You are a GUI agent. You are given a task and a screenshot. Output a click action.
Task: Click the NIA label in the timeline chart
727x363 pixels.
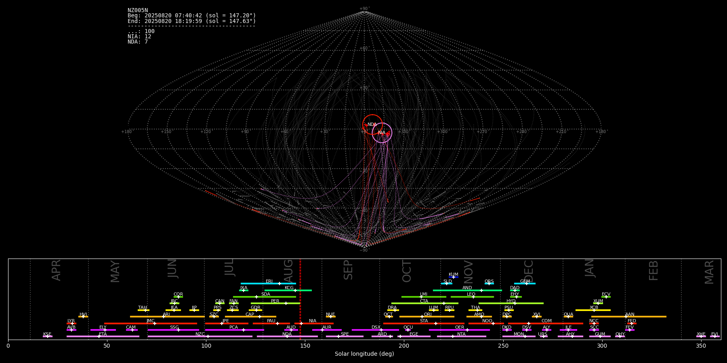[x=313, y=321]
